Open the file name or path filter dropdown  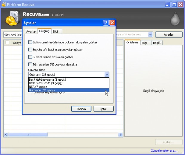[x=150, y=35]
